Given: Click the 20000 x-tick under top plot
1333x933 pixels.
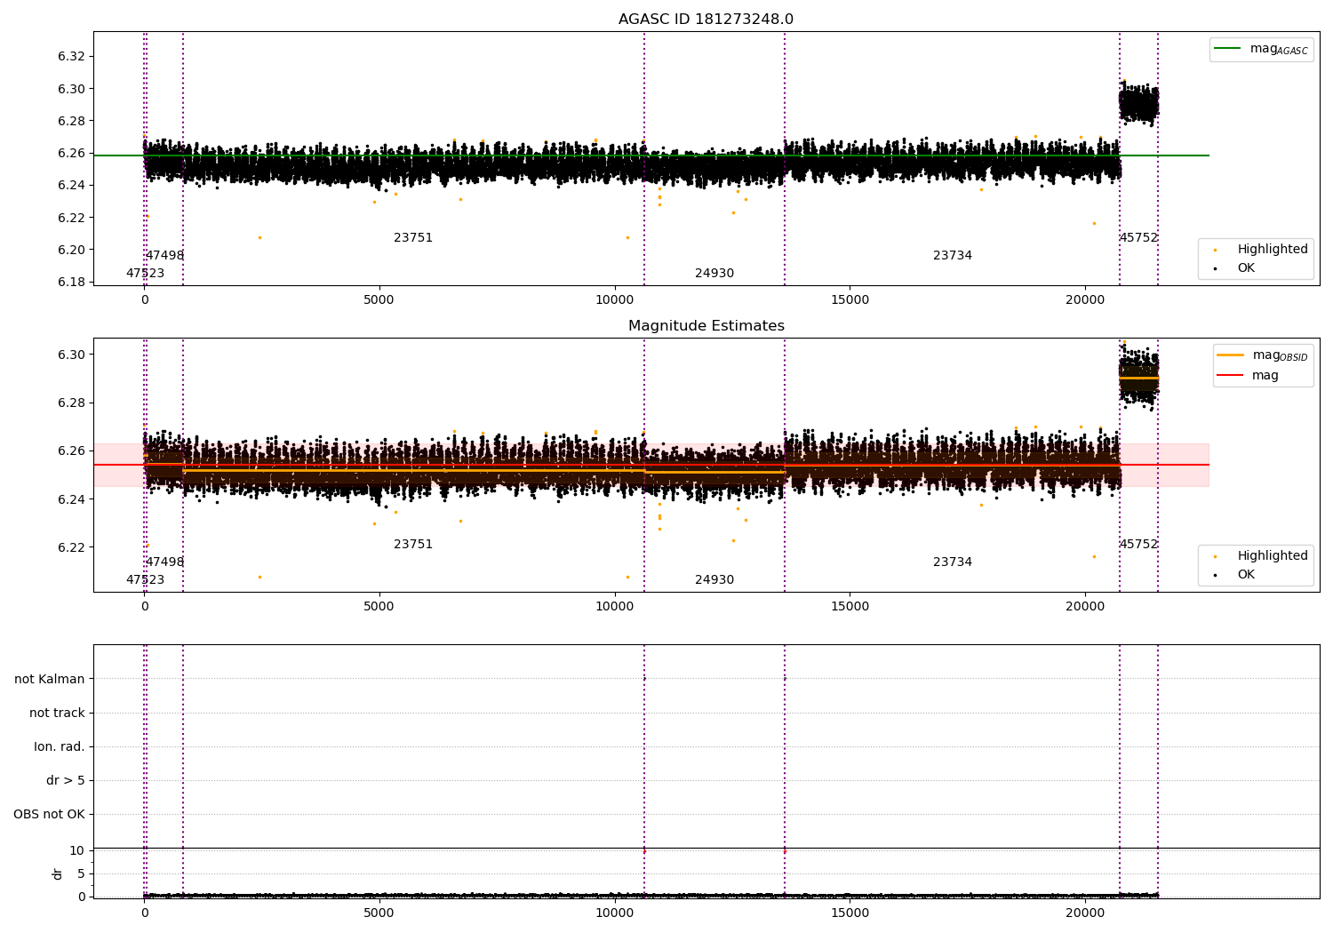Looking at the screenshot, I should coord(1085,299).
